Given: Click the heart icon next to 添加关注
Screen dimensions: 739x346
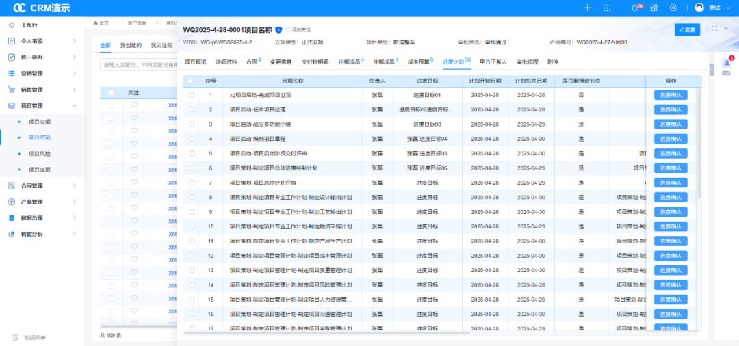Looking at the screenshot, I should coord(288,30).
